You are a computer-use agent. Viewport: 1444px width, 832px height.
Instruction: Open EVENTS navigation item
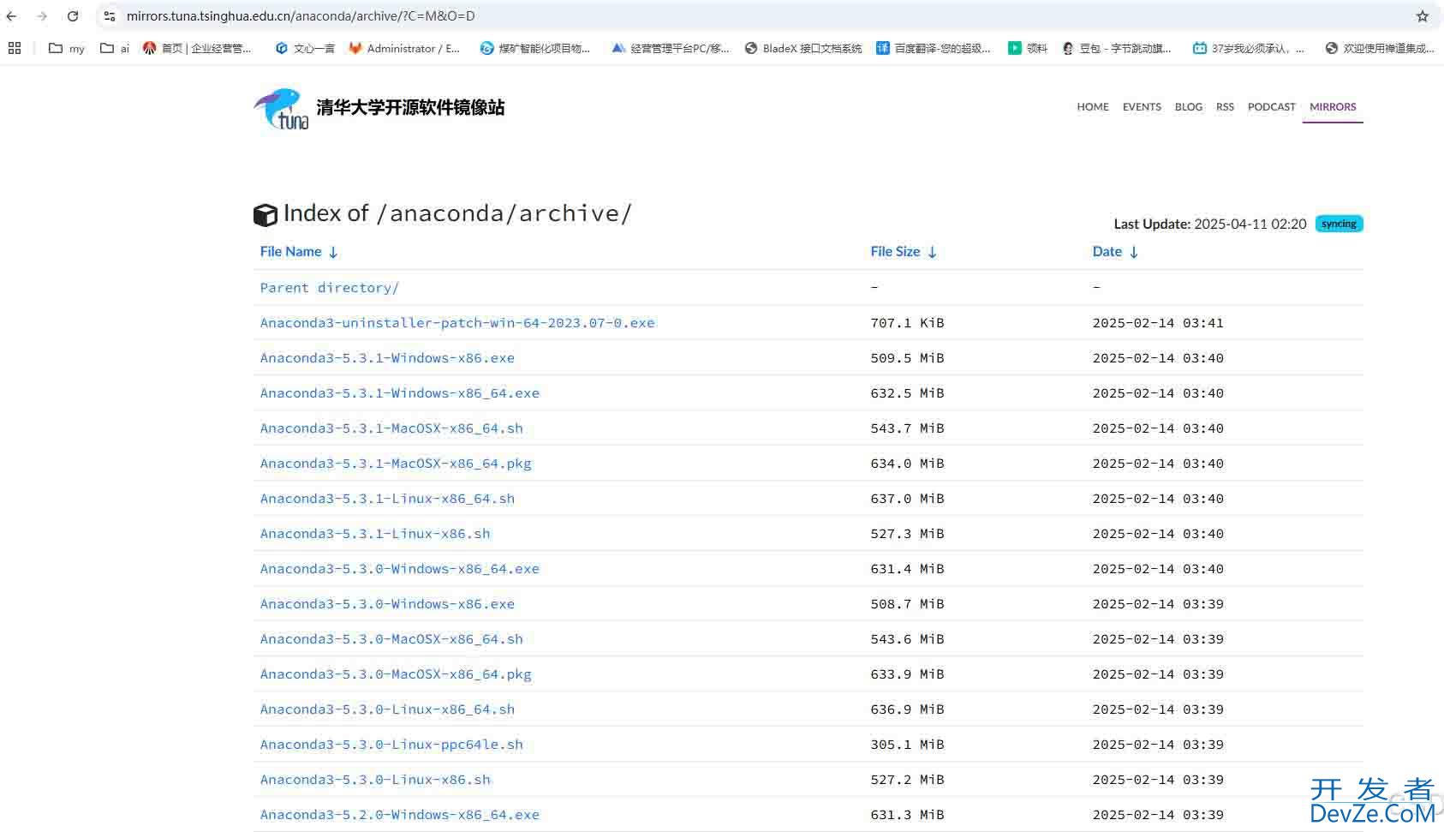[1142, 107]
